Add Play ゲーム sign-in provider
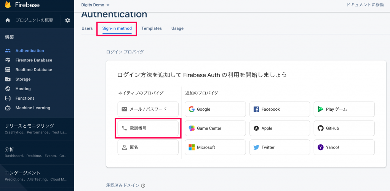The image size is (390, 191). click(344, 109)
